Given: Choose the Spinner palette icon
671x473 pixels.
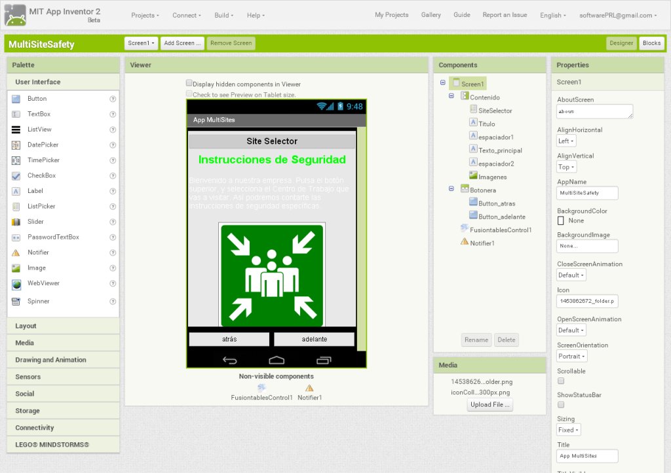Looking at the screenshot, I should pos(16,302).
